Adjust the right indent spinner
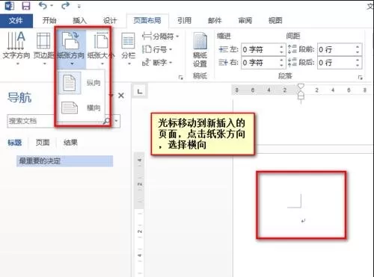The width and height of the screenshot is (374, 277). 281,62
